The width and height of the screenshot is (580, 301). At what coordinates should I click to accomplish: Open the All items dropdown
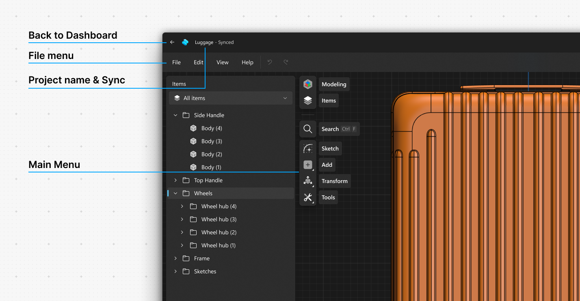click(230, 98)
